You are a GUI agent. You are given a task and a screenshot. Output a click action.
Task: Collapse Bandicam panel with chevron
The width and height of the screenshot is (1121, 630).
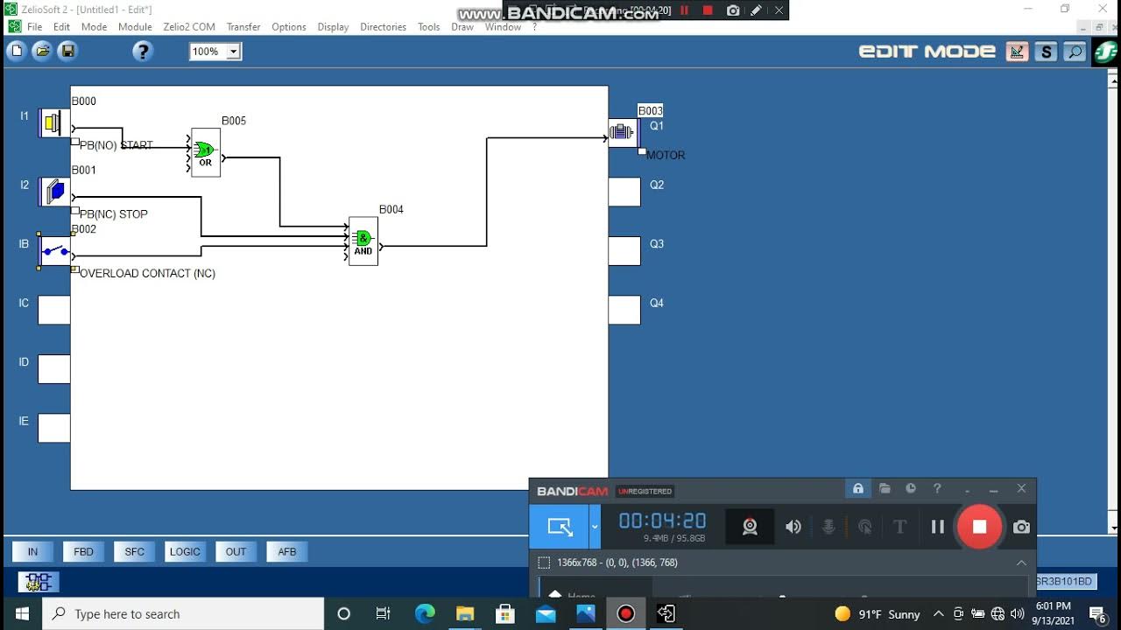click(x=1021, y=563)
